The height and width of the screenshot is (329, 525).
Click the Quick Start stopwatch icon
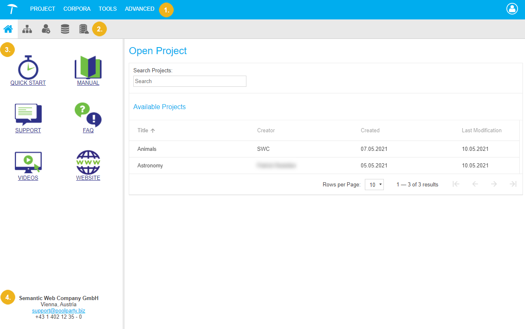pos(28,67)
